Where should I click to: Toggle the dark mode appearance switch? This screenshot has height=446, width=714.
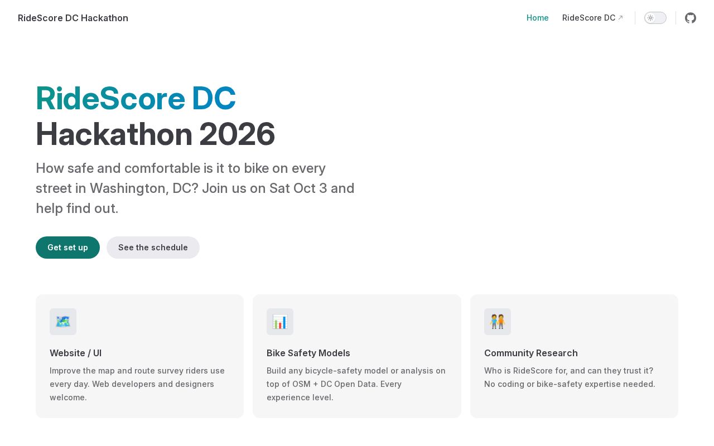tap(655, 18)
